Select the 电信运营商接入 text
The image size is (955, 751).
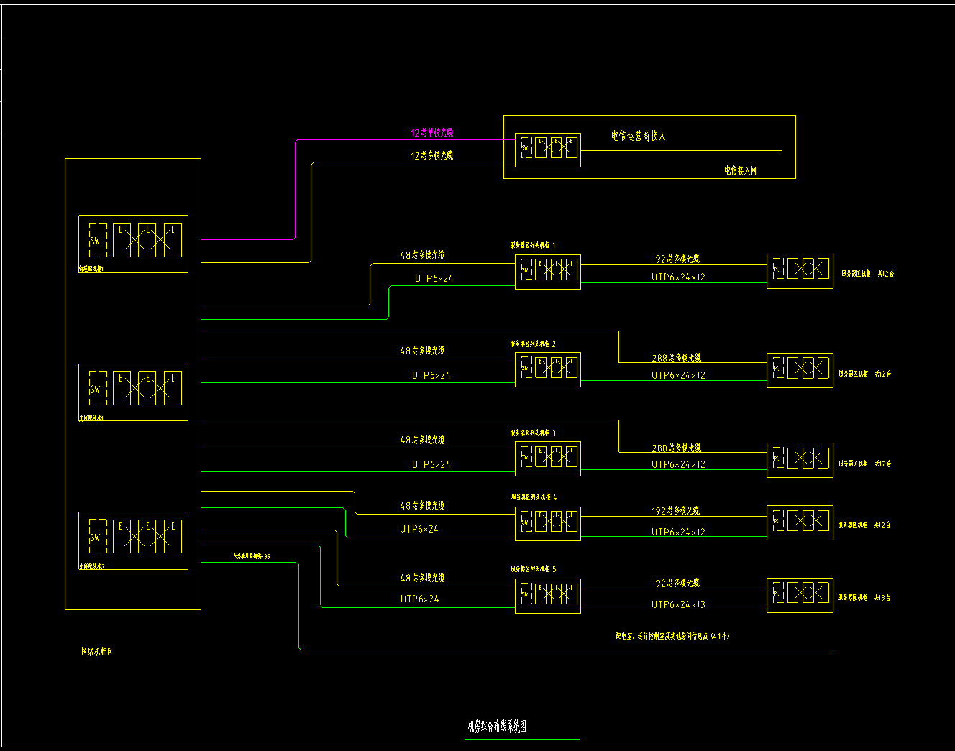click(639, 136)
